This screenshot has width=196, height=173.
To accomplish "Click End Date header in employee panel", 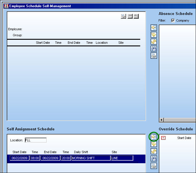I will (74, 43).
